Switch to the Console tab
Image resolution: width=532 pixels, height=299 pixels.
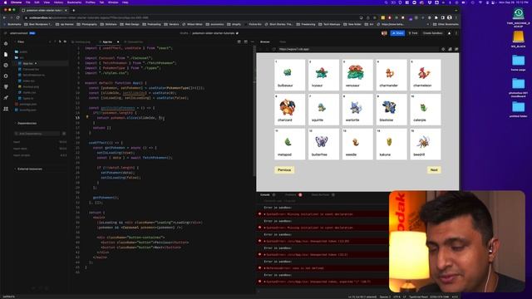tap(265, 195)
